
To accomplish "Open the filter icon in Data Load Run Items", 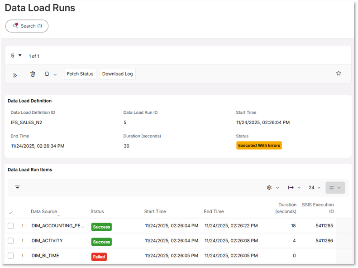I will pos(17,187).
